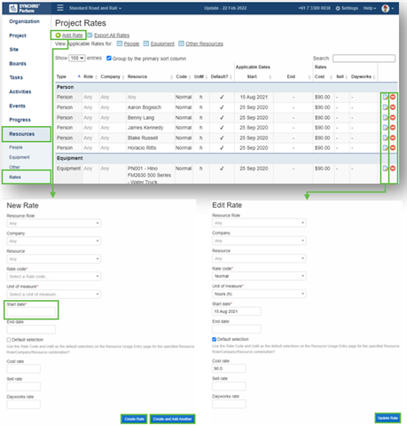Open People sub-item under Resources
Image resolution: width=407 pixels, height=426 pixels.
pyautogui.click(x=16, y=147)
